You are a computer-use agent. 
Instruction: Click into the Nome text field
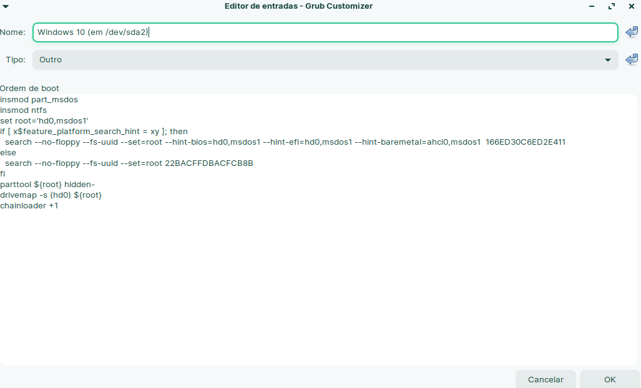tap(325, 32)
